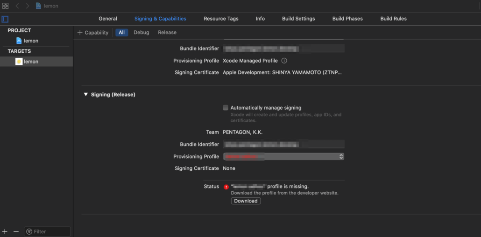This screenshot has height=237, width=481.
Task: Switch to the General tab
Action: coord(108,19)
